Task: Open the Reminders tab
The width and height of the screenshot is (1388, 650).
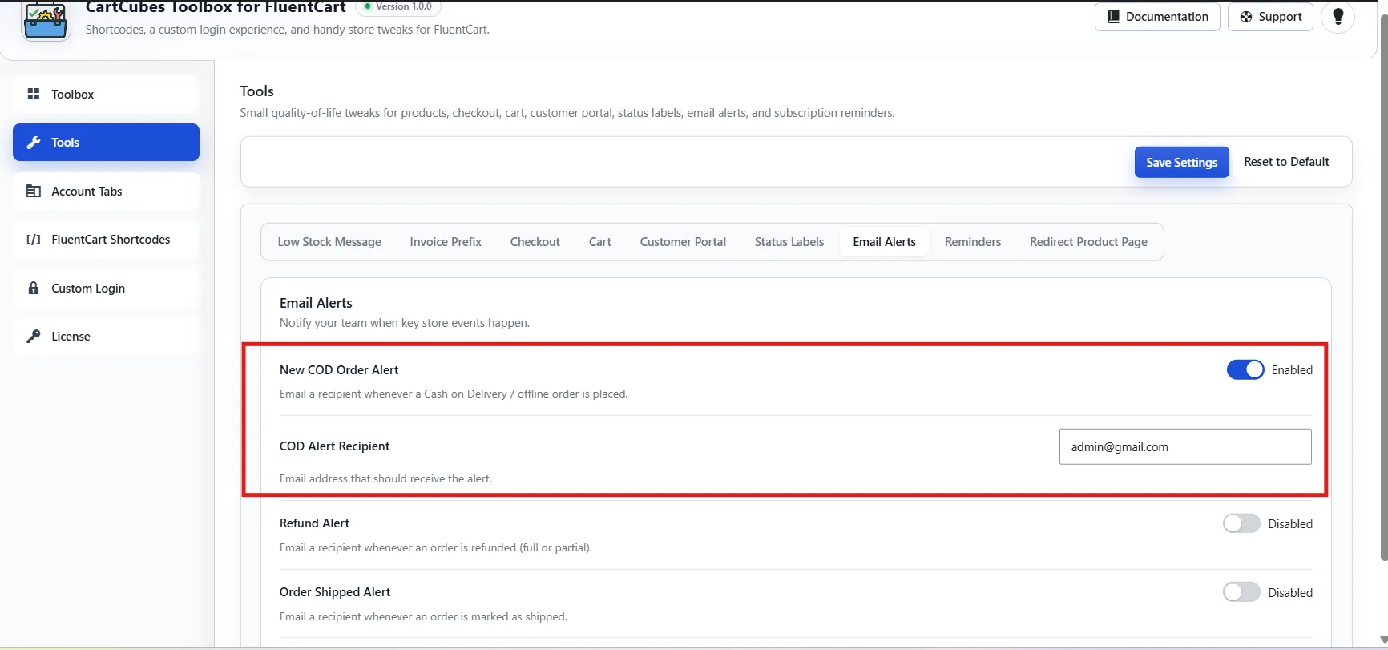Action: point(973,242)
